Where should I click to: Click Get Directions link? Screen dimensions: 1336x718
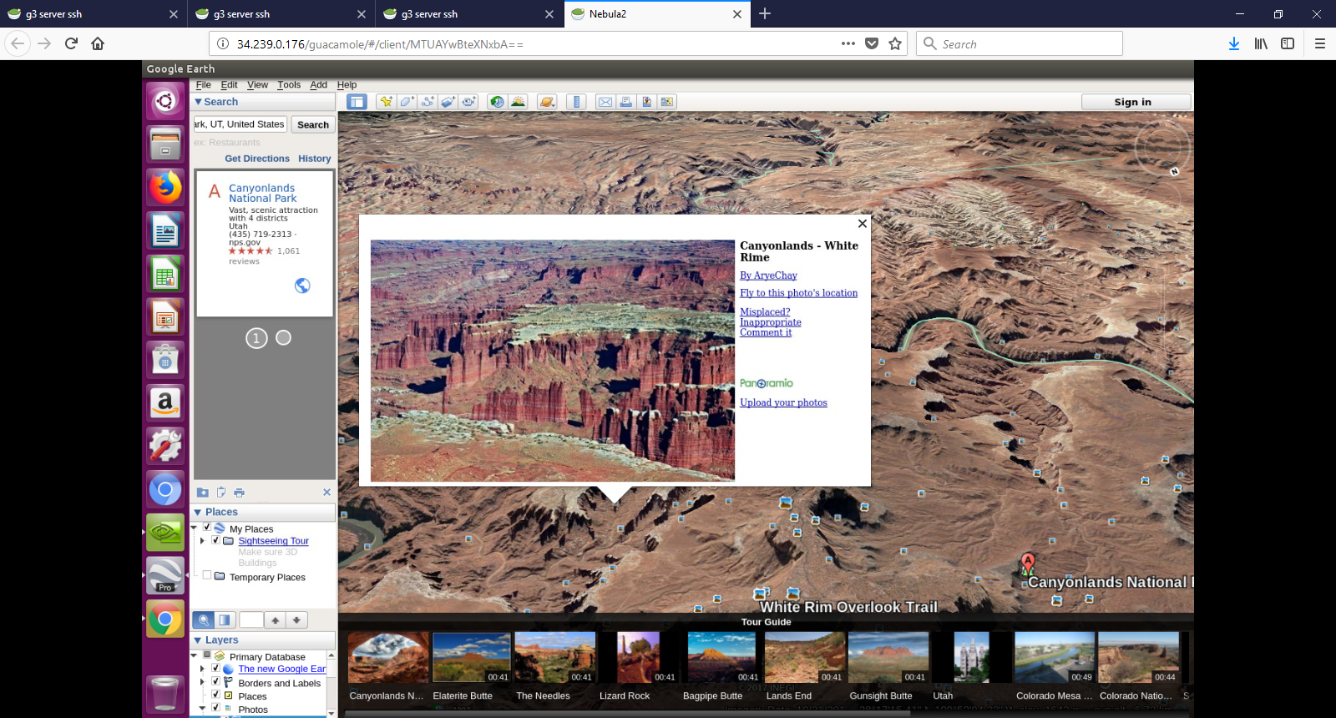[x=257, y=159]
